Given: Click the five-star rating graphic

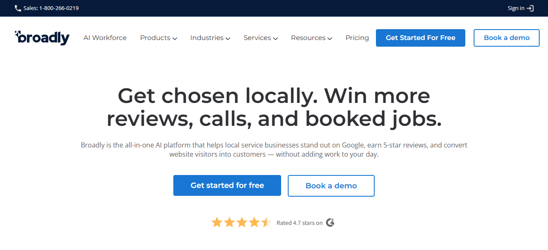Looking at the screenshot, I should click(241, 222).
